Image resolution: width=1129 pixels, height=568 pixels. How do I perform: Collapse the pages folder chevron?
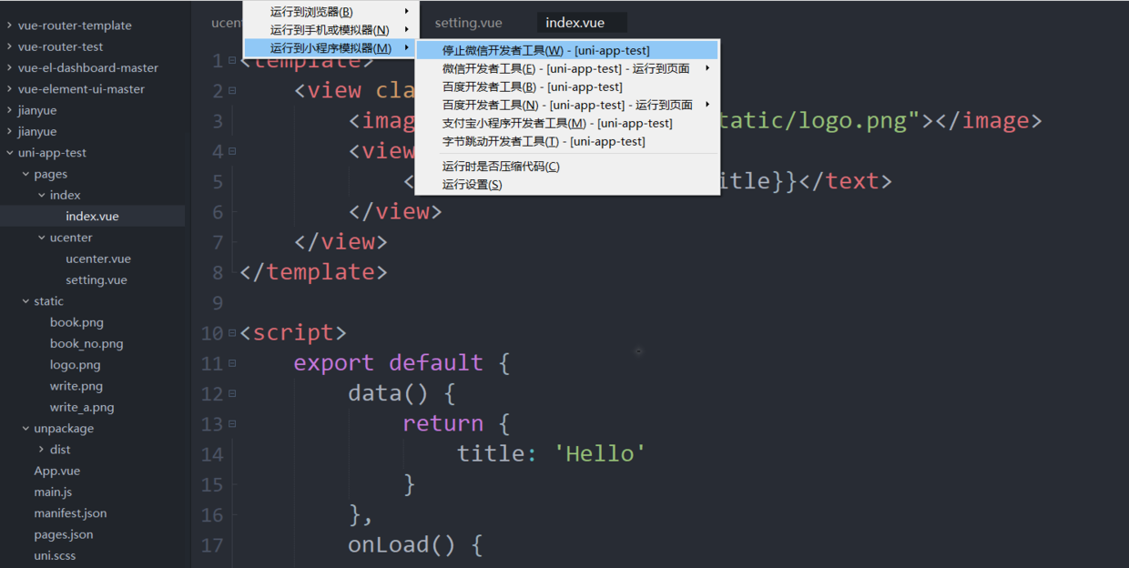coord(25,174)
